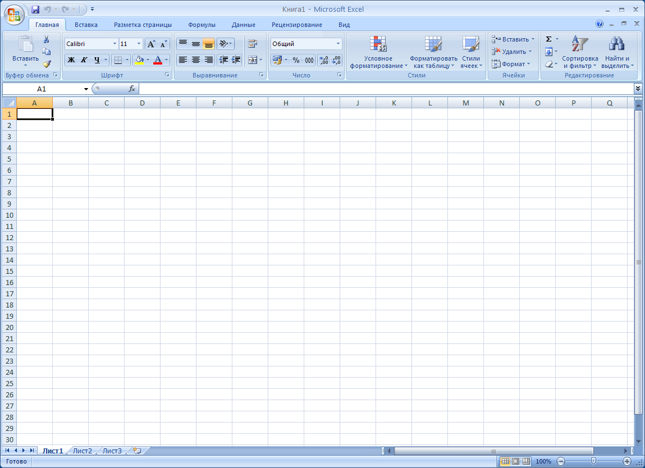Screen dimensions: 645x468
Task: Open the Calibri font name dropdown
Action: [115, 44]
